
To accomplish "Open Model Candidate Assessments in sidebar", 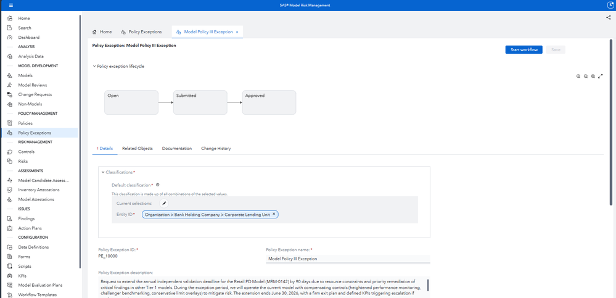I will pos(43,180).
